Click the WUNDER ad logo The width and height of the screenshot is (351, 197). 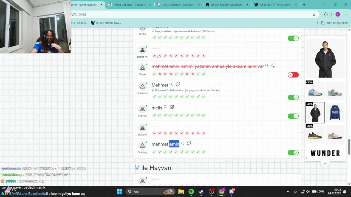click(325, 153)
